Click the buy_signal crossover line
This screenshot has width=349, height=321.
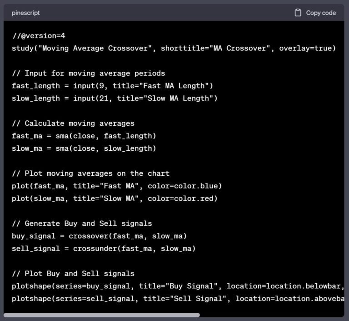(x=99, y=236)
